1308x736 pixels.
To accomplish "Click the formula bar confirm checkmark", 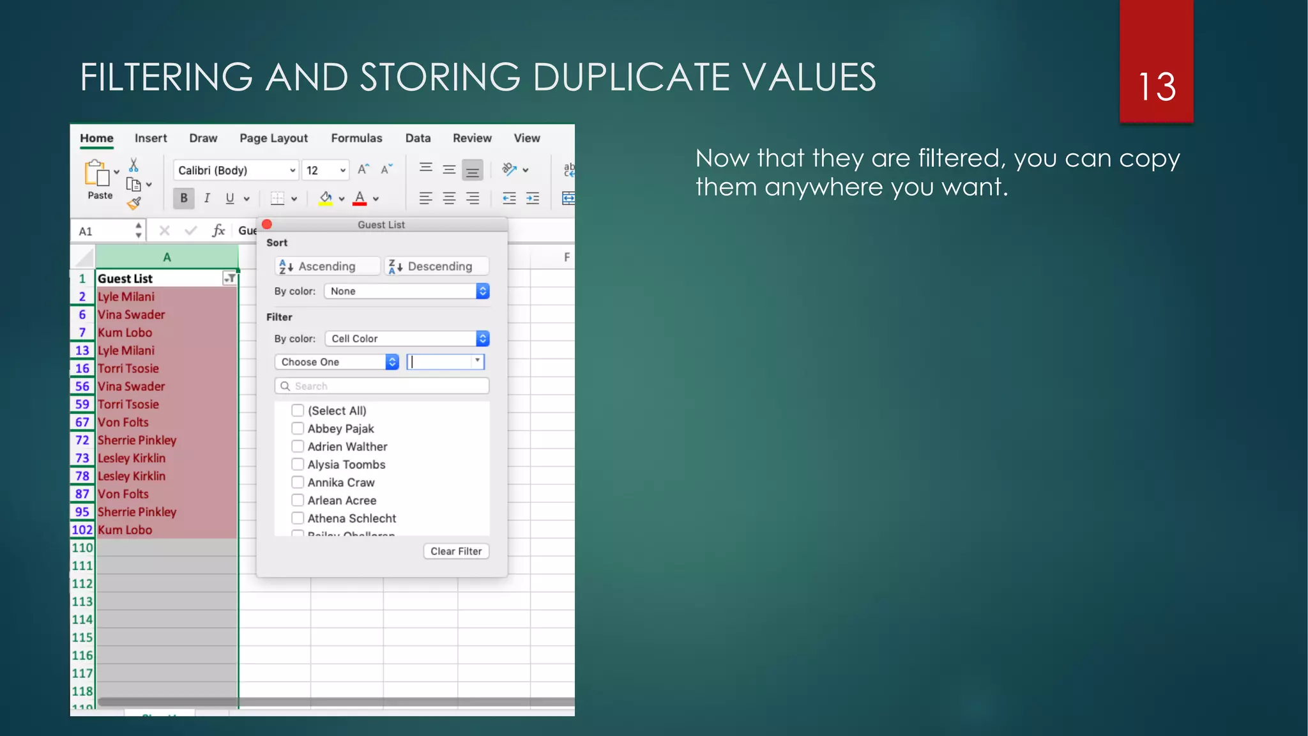I will click(x=190, y=231).
